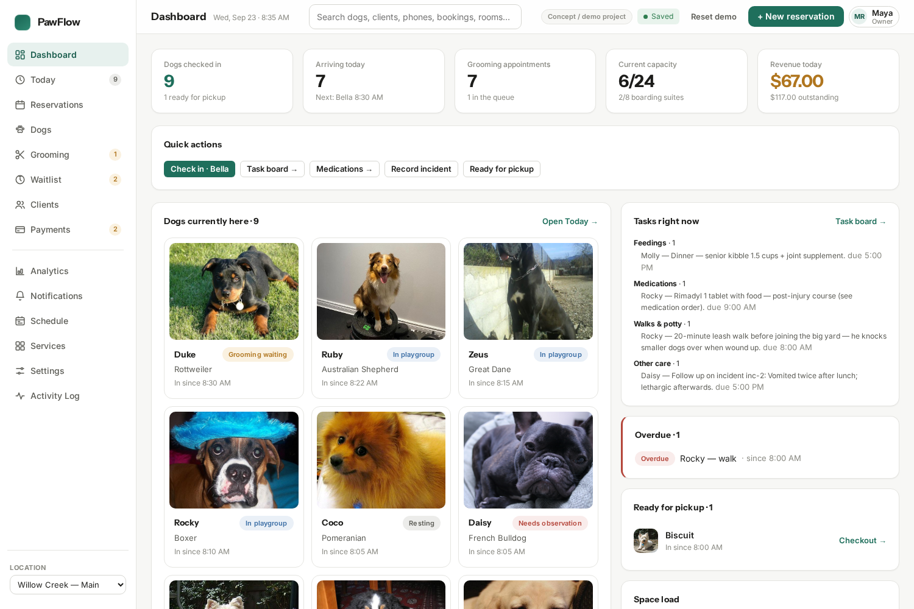Click the Schedule calendar icon
914x609 pixels.
20,321
